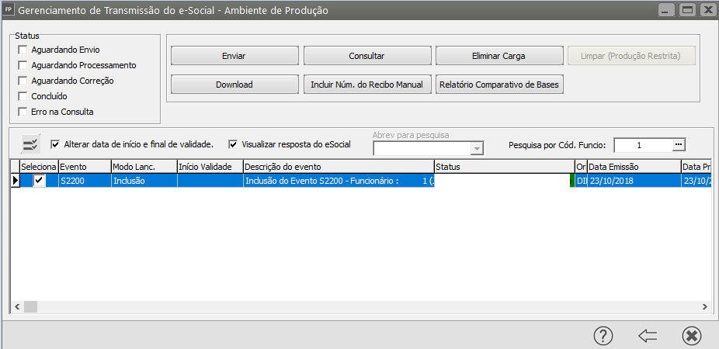Click the Pesquisa por Cód. Funcio input field
Viewport: 719px width, 349px height.
[x=644, y=145]
